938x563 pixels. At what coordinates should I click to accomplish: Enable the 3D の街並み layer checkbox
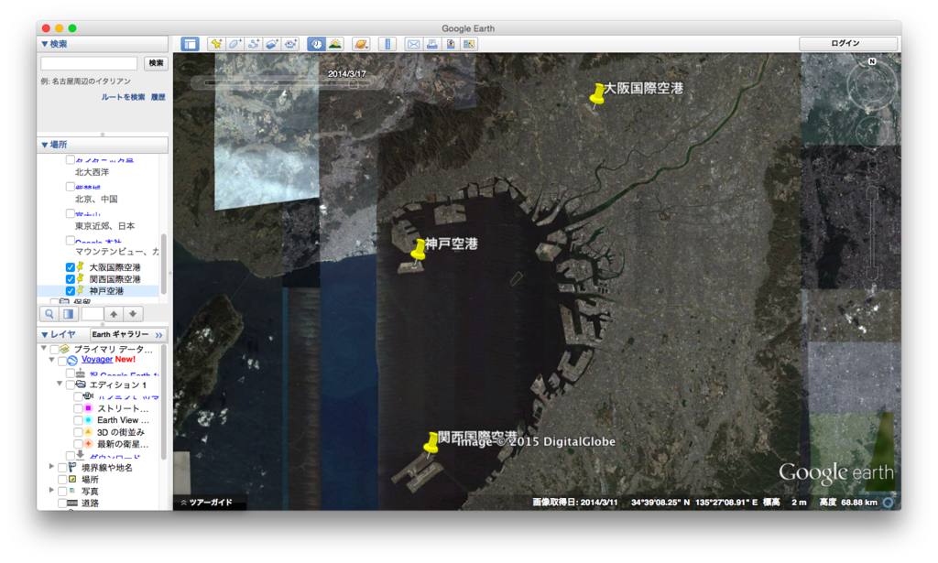click(x=78, y=432)
